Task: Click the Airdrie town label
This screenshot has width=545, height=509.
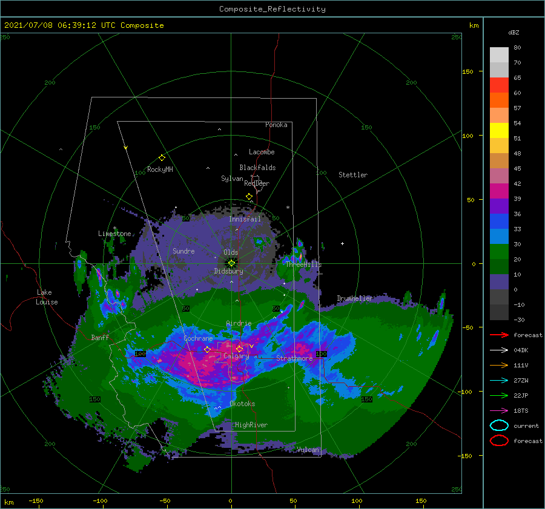Action: point(239,323)
